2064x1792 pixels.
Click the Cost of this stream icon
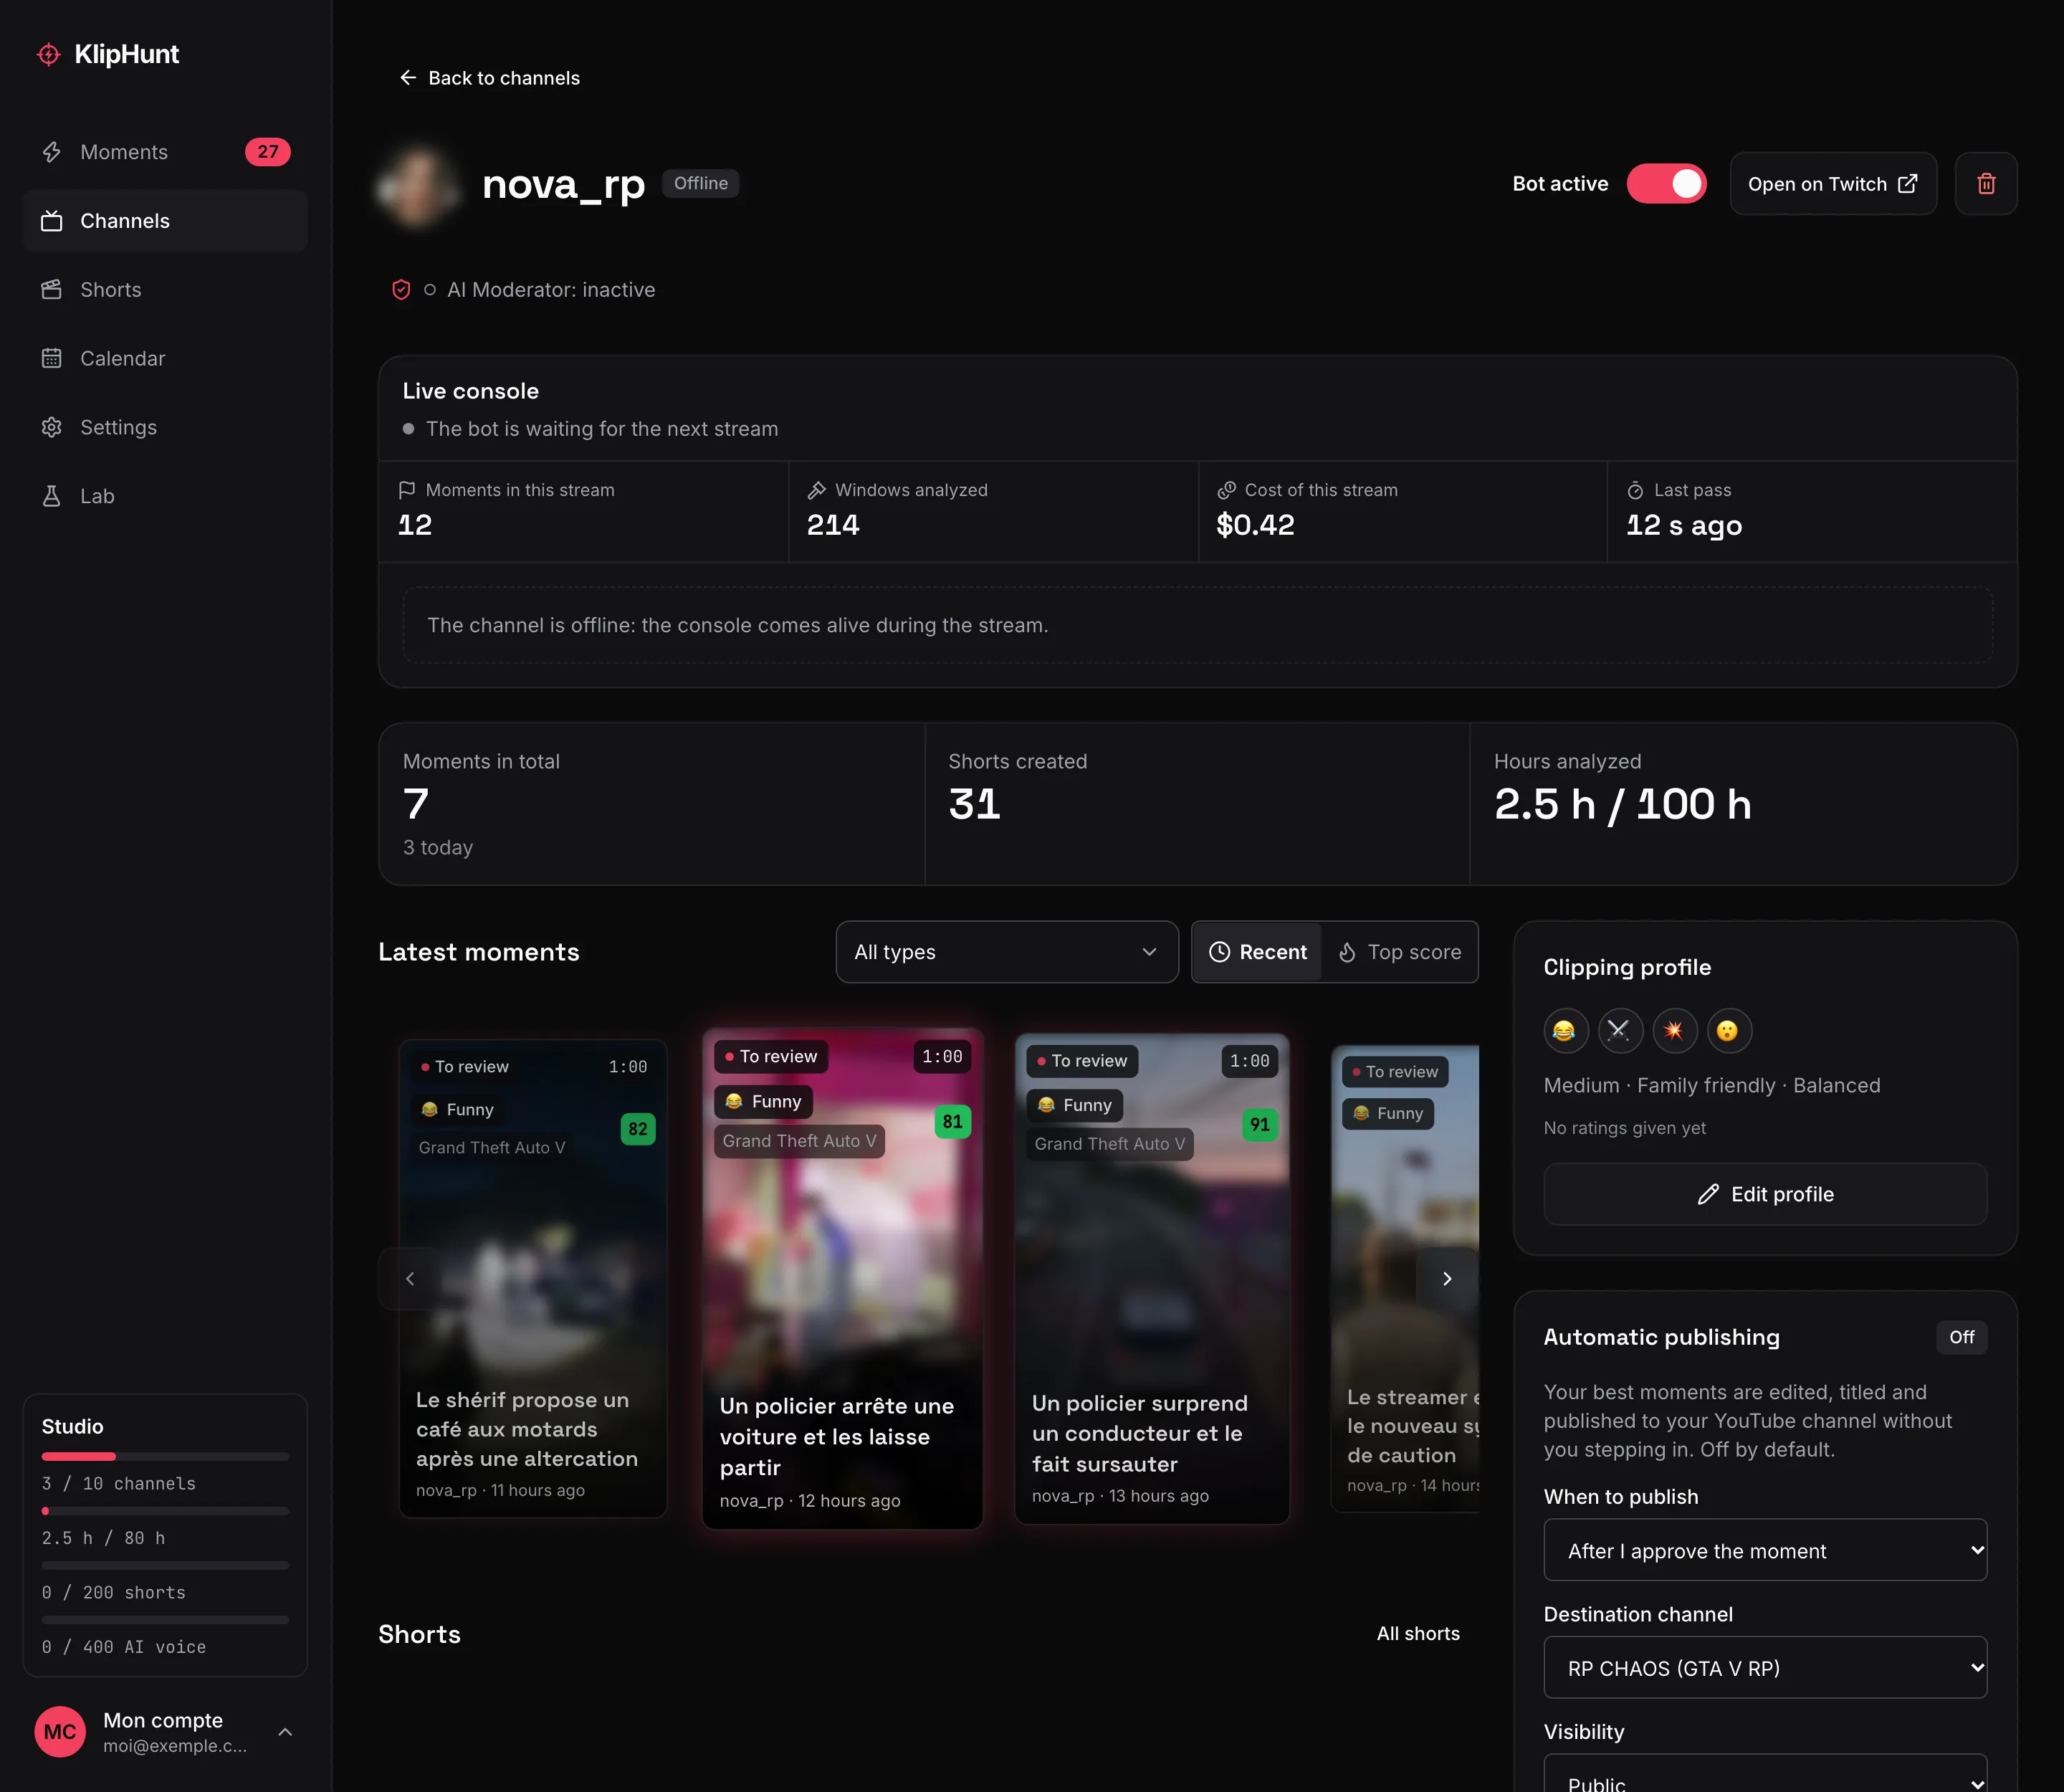[x=1226, y=490]
